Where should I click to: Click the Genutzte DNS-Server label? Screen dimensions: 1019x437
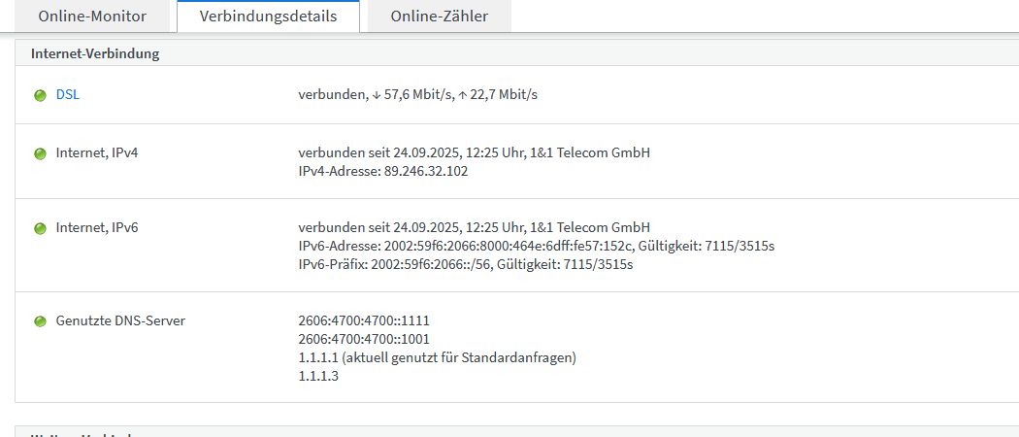pyautogui.click(x=120, y=320)
